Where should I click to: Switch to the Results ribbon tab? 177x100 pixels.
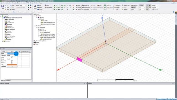[x=33, y=12]
